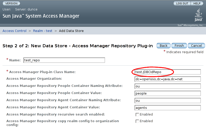Click the recursive search enabled label
Viewport: 206px width, 127px height.
point(55,114)
